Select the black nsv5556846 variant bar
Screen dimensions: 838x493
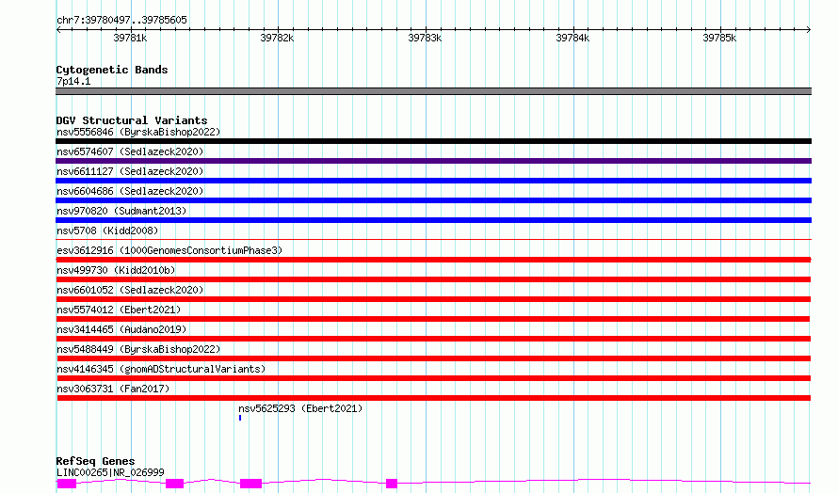(x=433, y=141)
